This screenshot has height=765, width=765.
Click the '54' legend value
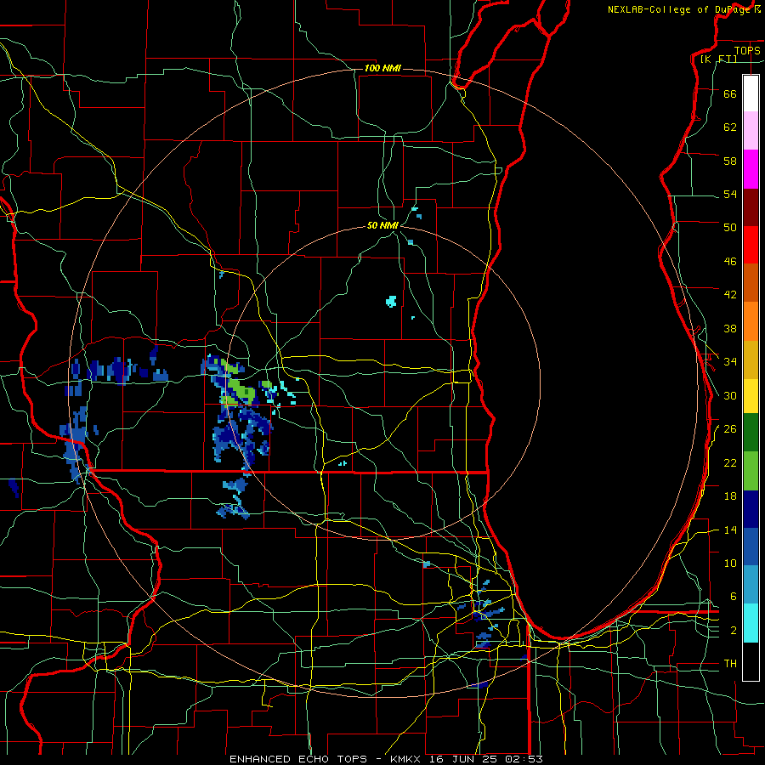click(x=730, y=194)
